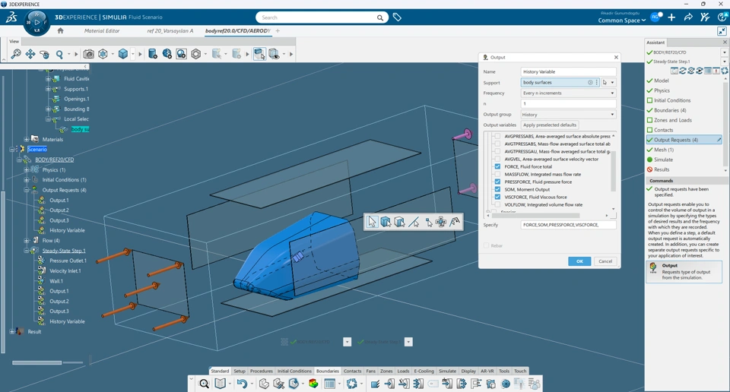
Task: Click the rainbow colored contour plot icon
Action: tap(313, 384)
